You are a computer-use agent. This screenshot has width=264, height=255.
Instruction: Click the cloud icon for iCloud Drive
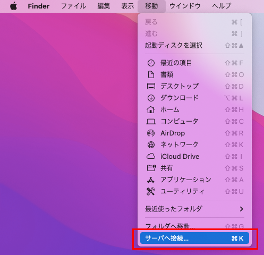[151, 156]
